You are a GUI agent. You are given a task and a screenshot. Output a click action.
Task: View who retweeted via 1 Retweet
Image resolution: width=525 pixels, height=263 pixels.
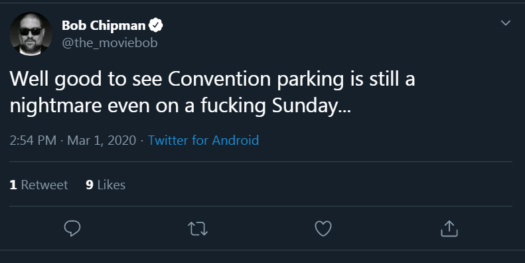click(39, 185)
